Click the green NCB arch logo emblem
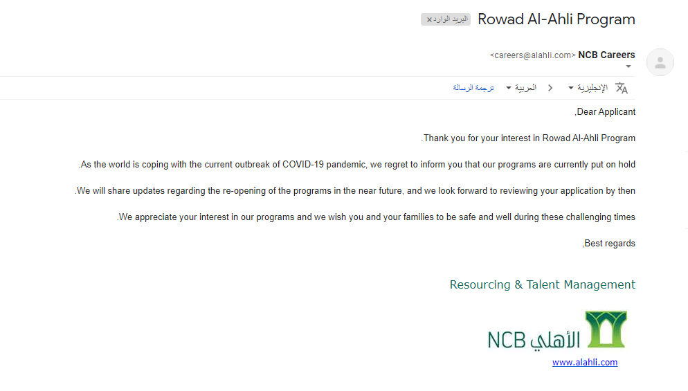This screenshot has width=688, height=391. [606, 329]
